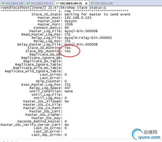Image resolution: width=162 pixels, height=142 pixels.
Task: Click the Last_IO_Errno value 0
Action: point(66,128)
